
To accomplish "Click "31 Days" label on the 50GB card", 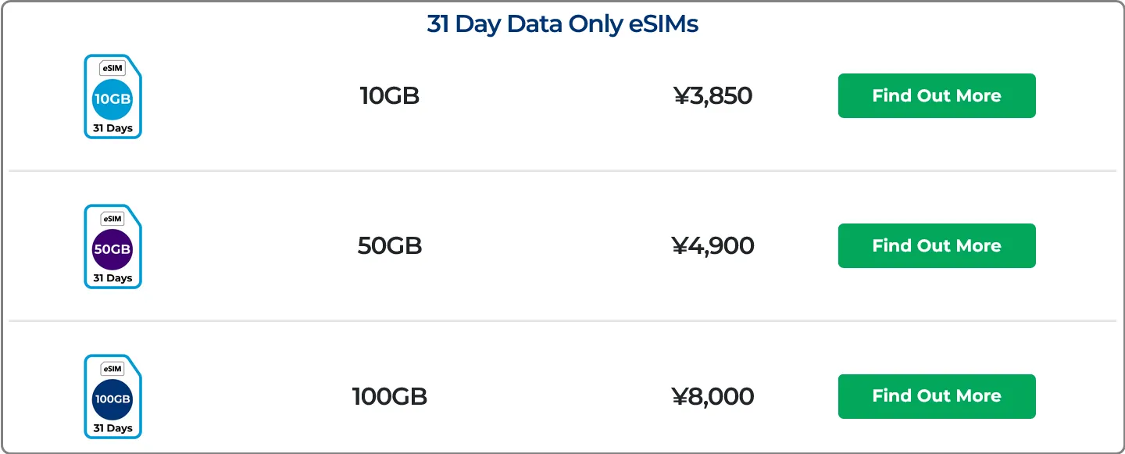I will (x=112, y=278).
